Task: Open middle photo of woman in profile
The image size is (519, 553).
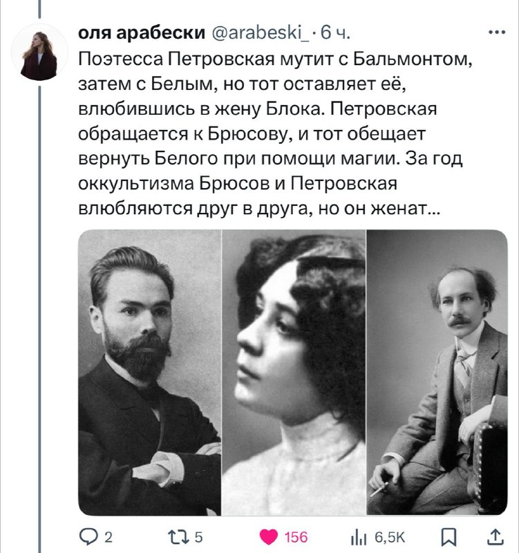Action: (294, 373)
